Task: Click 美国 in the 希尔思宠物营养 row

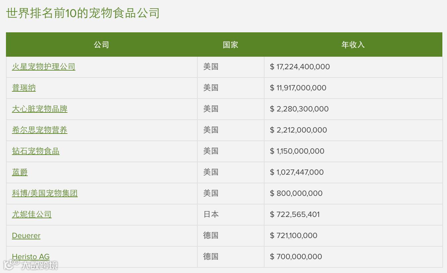Action: (211, 130)
